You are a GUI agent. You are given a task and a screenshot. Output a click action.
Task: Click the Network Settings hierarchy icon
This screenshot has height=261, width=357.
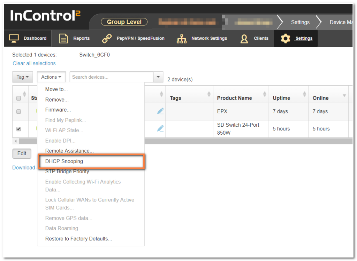pyautogui.click(x=182, y=39)
